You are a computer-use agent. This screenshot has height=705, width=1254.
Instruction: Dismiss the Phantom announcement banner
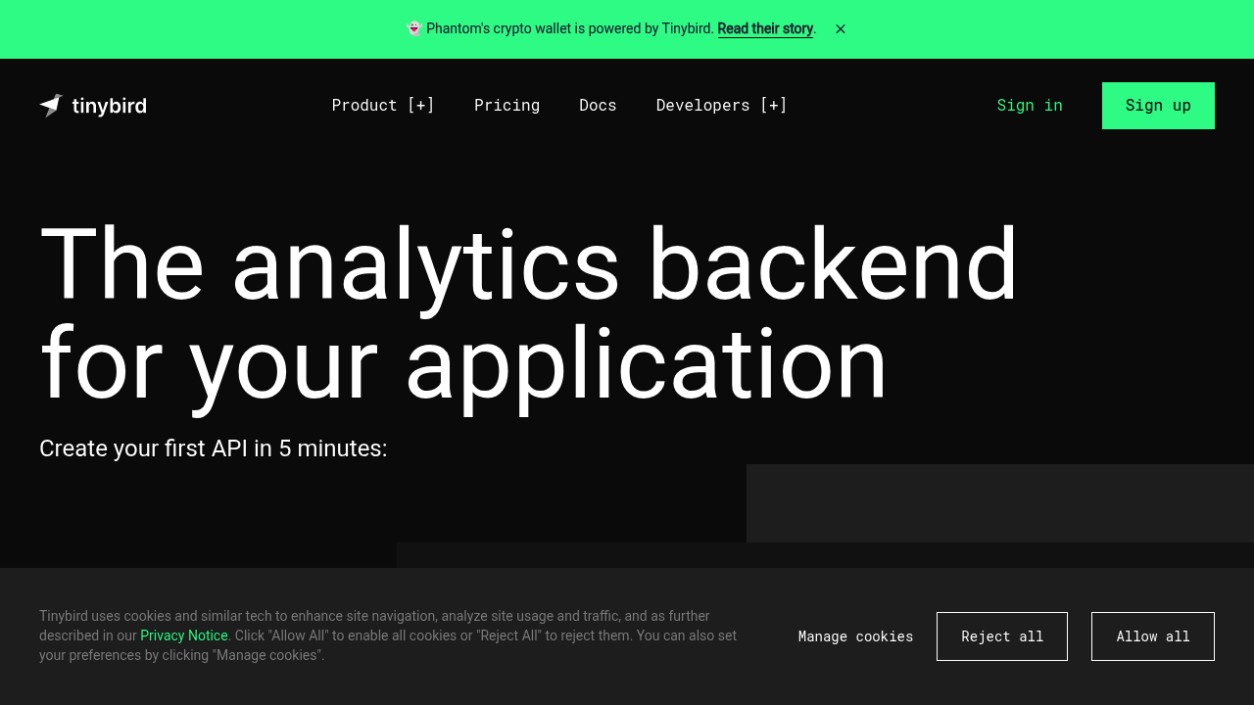pos(841,29)
